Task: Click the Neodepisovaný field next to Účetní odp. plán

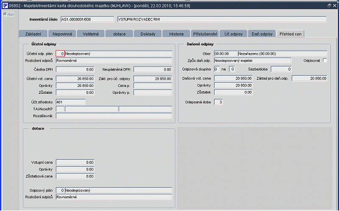Action: 119,54
